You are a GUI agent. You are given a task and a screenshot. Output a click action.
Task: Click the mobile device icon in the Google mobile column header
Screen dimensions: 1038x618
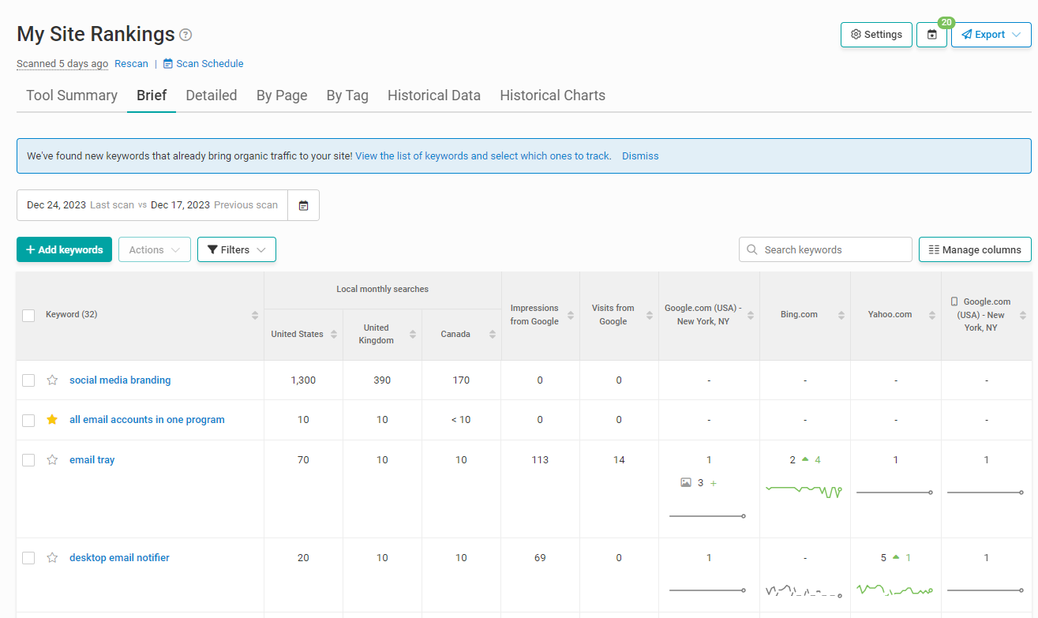coord(955,301)
